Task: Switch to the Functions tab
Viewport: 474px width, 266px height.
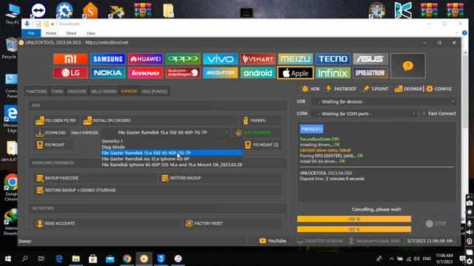Action: [x=36, y=92]
